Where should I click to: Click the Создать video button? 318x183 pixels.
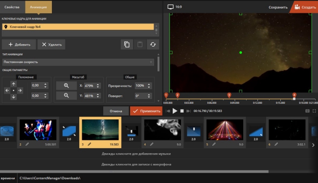point(305,7)
